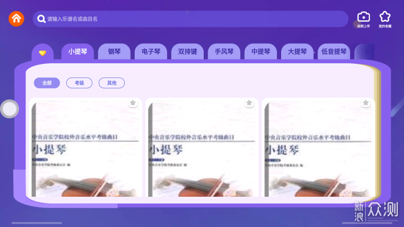Switch to the 钢琴 tab
This screenshot has height=227, width=404.
coord(114,52)
